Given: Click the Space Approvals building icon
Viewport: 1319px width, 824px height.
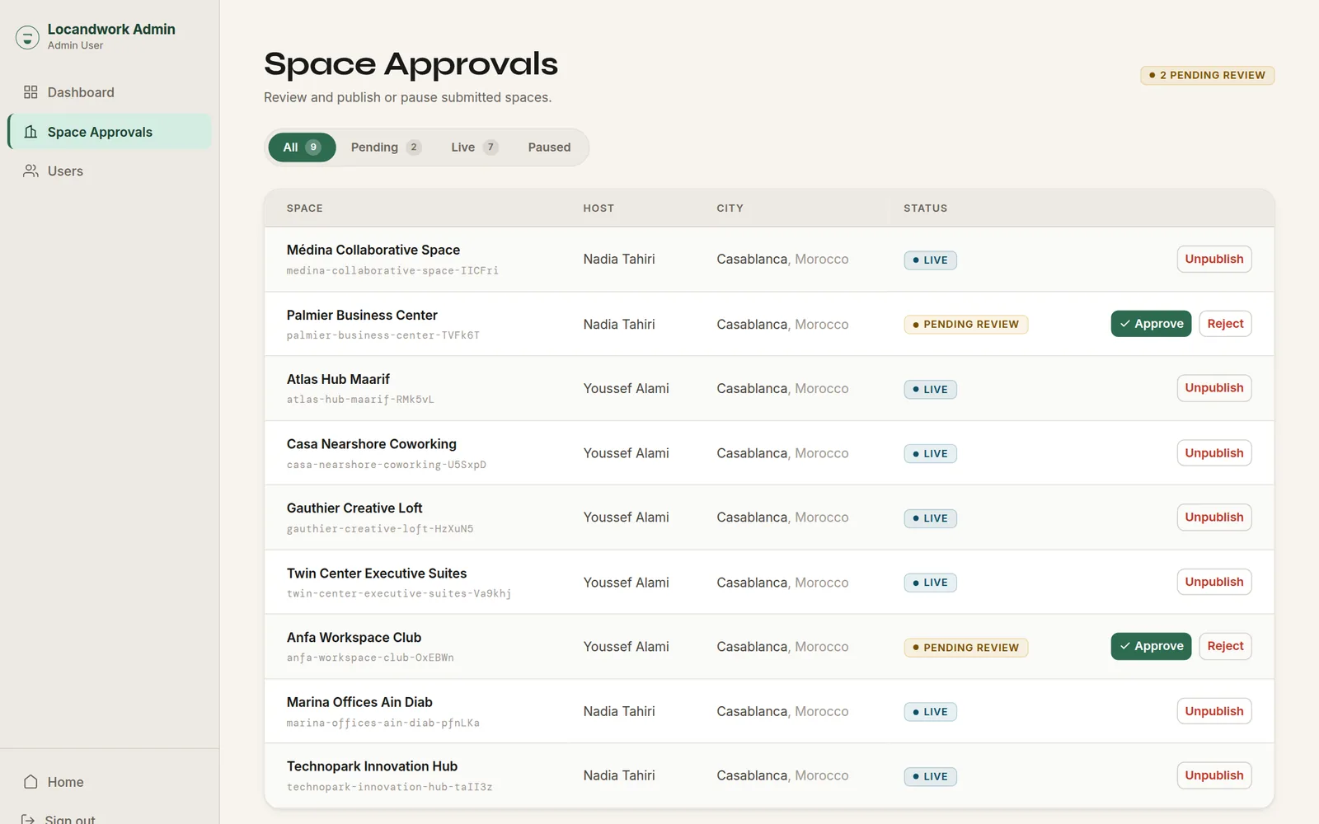Looking at the screenshot, I should coord(31,132).
